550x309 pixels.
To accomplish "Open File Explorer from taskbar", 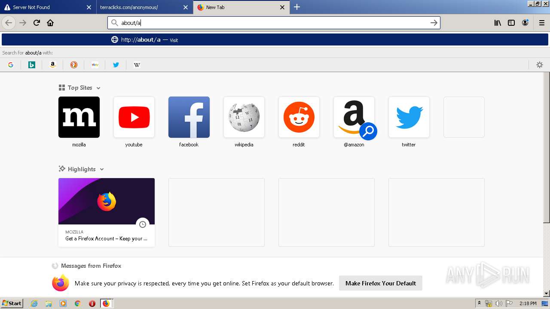I will point(49,303).
